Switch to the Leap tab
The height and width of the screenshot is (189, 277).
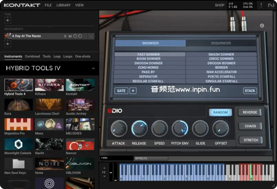click(x=57, y=56)
